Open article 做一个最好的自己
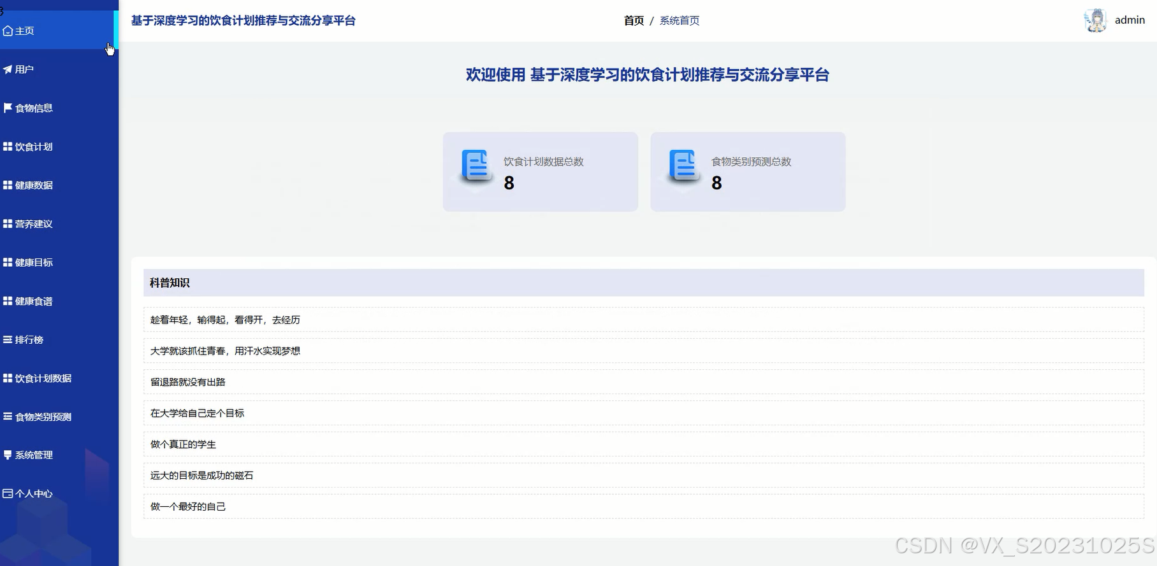The width and height of the screenshot is (1157, 566). tap(644, 507)
